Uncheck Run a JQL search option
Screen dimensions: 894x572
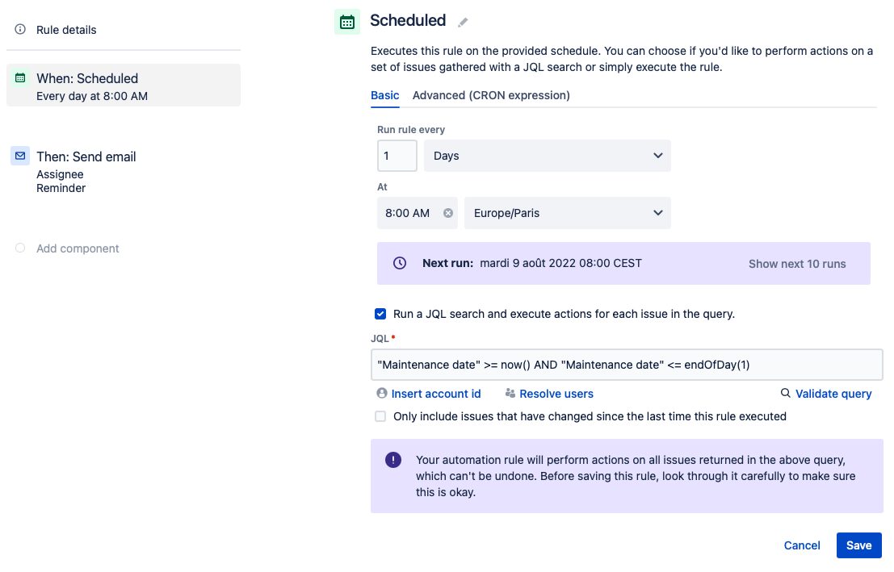[x=380, y=315]
